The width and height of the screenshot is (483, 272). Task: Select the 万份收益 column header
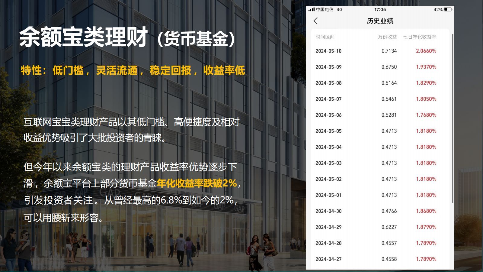(387, 37)
